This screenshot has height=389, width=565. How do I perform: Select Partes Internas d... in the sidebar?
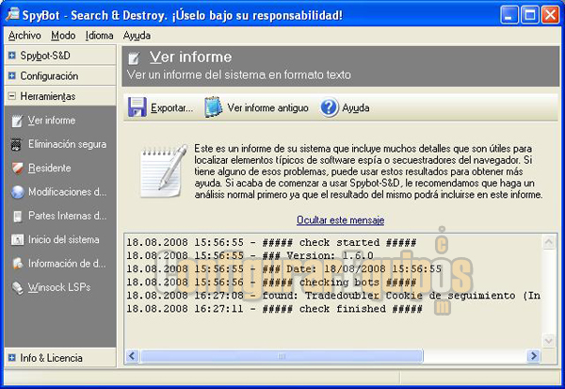coord(68,216)
